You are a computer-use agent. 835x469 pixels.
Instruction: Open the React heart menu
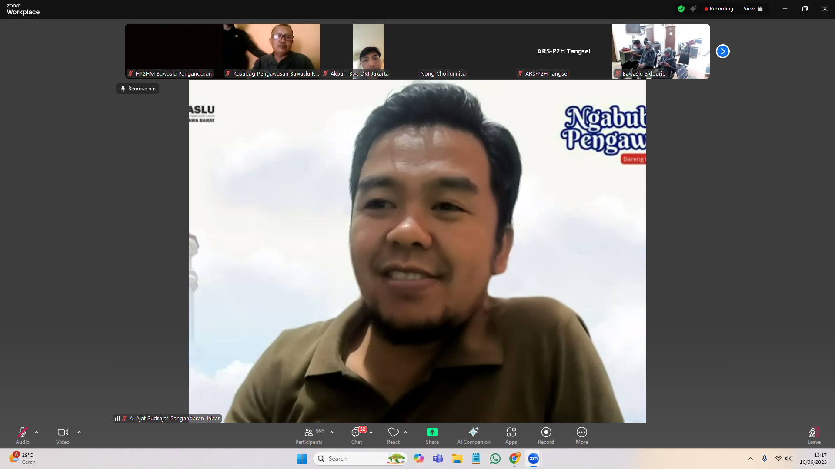point(393,432)
